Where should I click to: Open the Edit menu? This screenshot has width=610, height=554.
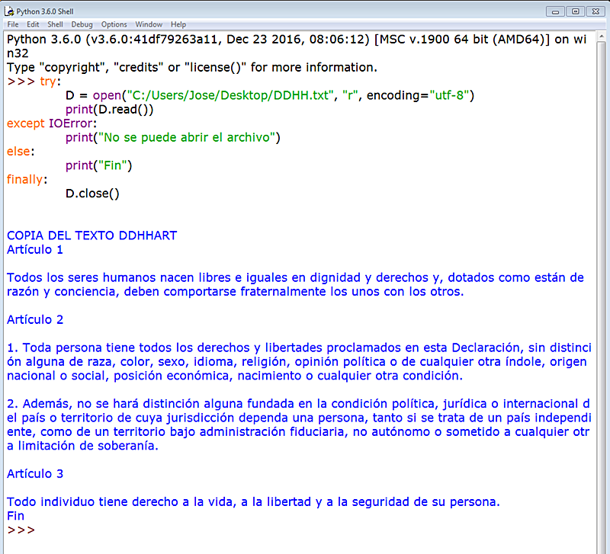click(x=33, y=24)
